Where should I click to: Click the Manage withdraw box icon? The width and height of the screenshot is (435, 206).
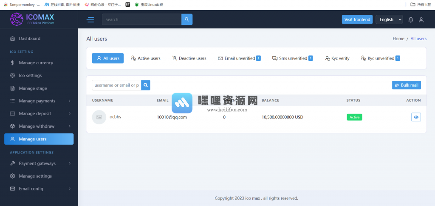click(x=12, y=126)
